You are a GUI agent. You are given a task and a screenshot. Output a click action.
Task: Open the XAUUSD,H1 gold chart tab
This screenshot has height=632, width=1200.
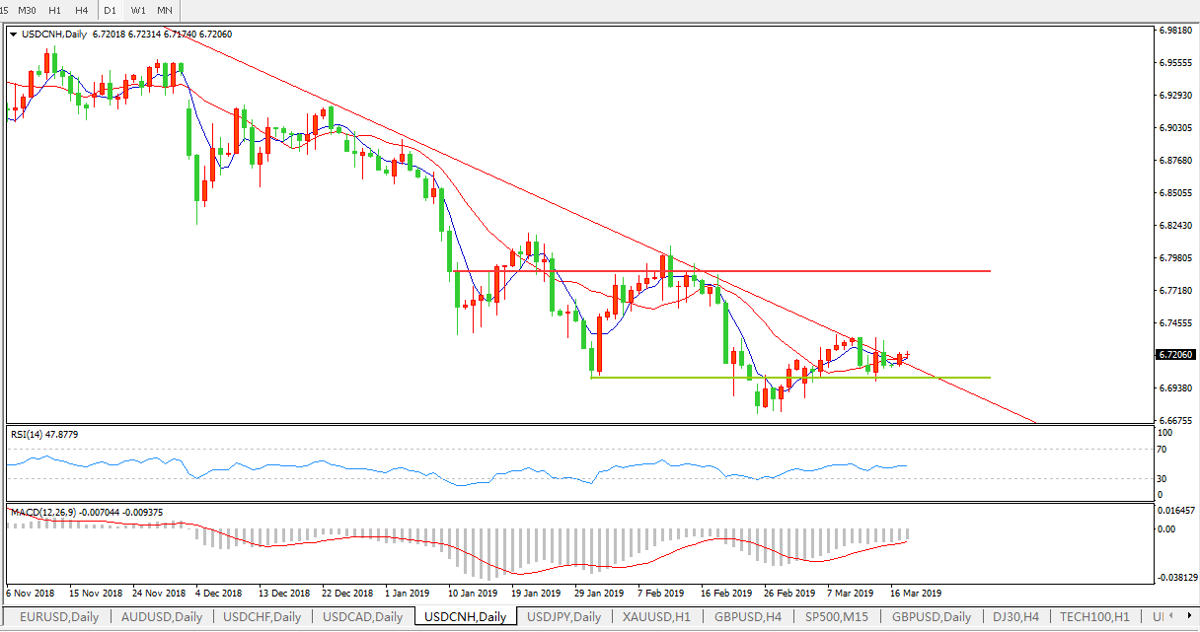(x=658, y=617)
